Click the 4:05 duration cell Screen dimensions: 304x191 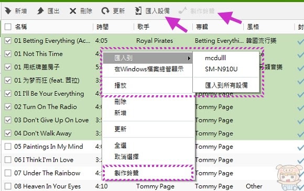[x=101, y=41]
